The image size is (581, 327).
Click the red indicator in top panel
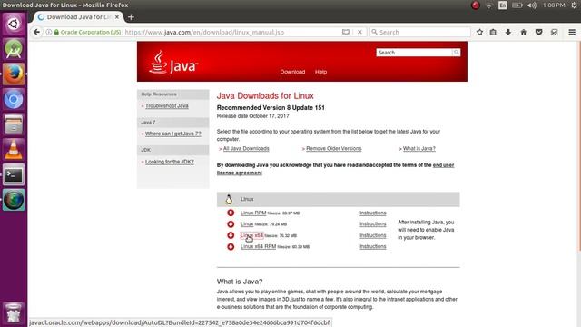tap(476, 5)
